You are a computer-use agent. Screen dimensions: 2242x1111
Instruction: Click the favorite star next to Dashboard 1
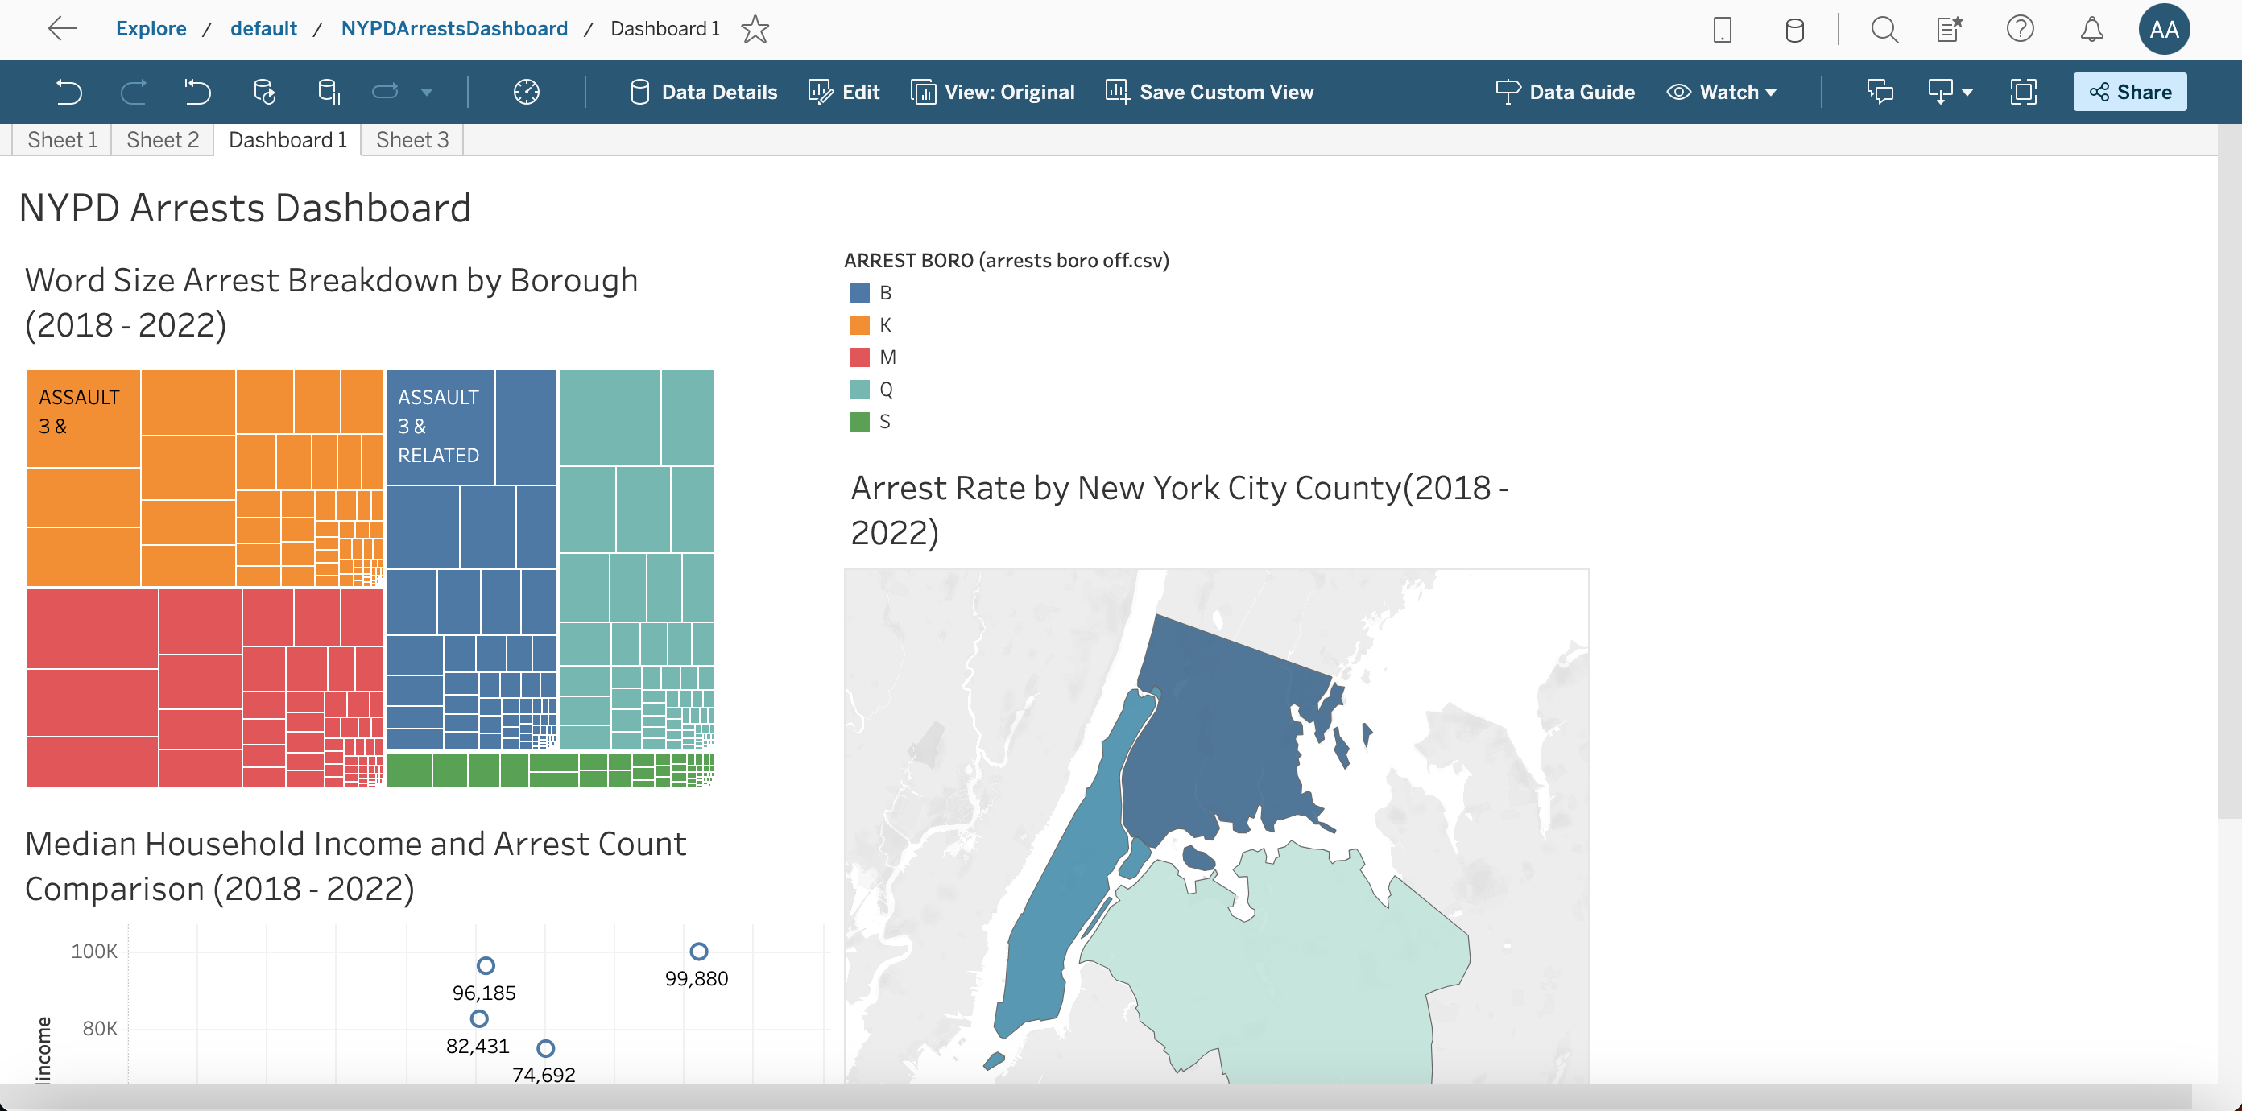point(755,30)
